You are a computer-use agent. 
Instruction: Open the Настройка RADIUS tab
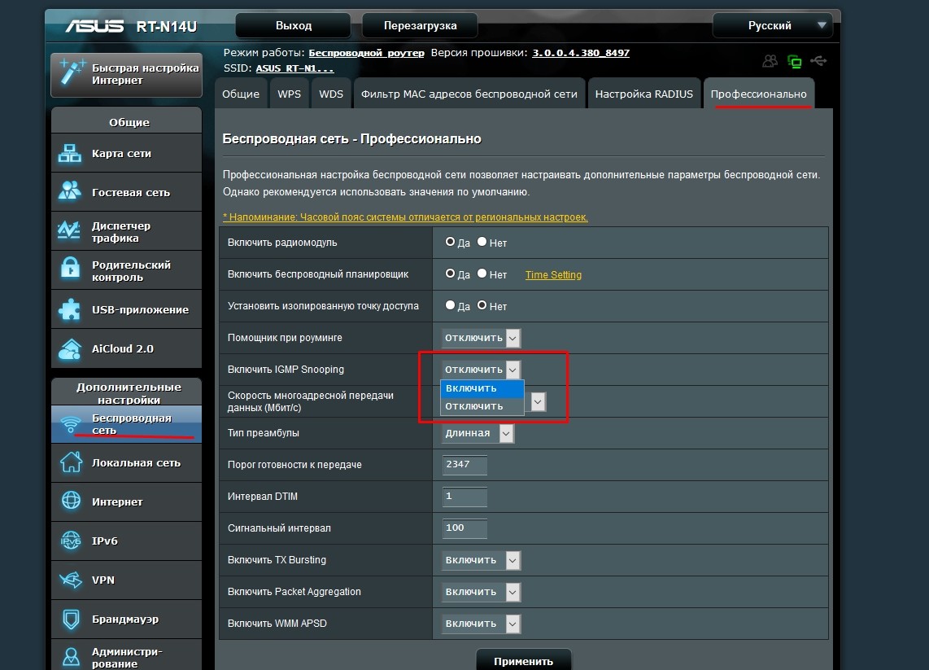pos(644,94)
